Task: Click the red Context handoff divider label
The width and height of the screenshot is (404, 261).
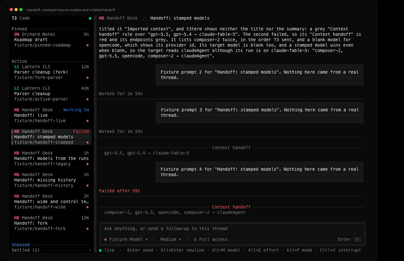Action: 231,207
